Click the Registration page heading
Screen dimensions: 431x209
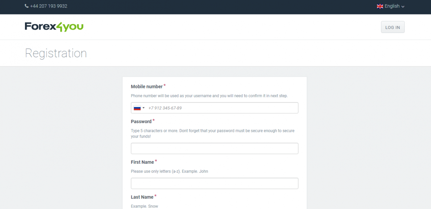tap(56, 53)
